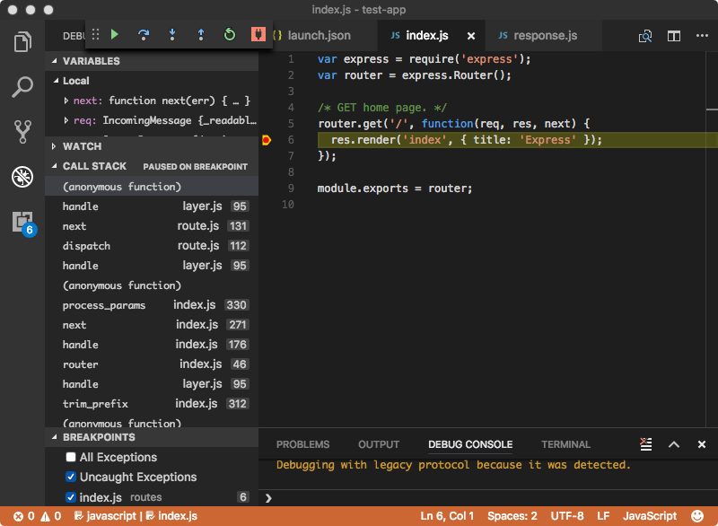Click the editor overview ruler scrollbar

[712, 239]
